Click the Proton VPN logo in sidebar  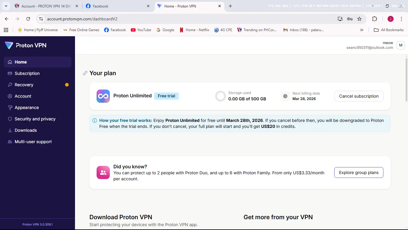[26, 46]
